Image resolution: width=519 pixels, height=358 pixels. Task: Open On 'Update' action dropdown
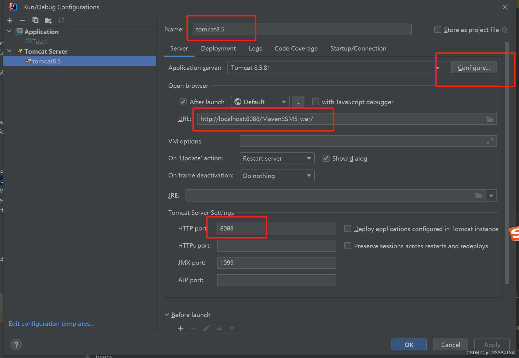point(277,158)
